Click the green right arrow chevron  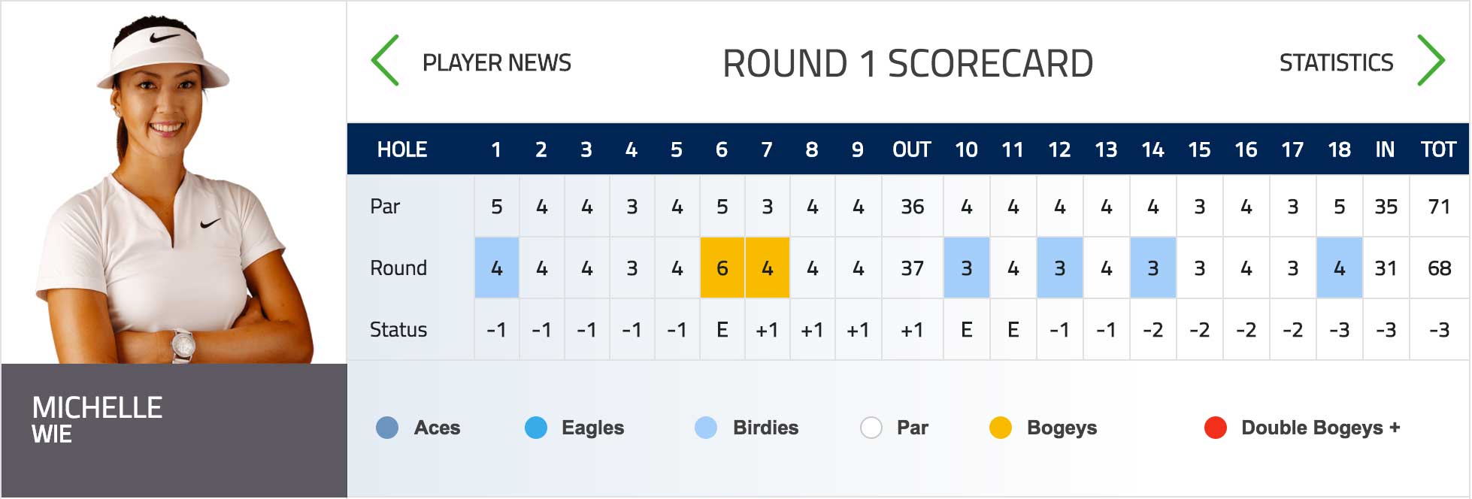coord(1431,60)
